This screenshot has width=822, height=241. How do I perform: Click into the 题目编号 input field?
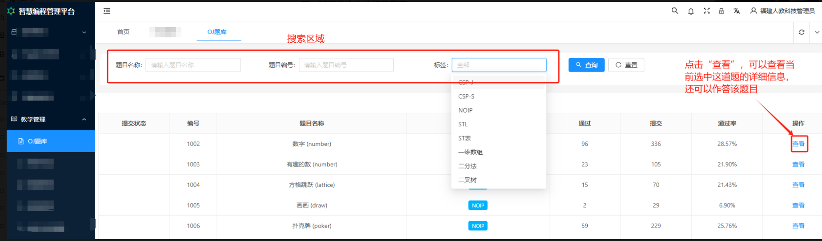(x=346, y=65)
